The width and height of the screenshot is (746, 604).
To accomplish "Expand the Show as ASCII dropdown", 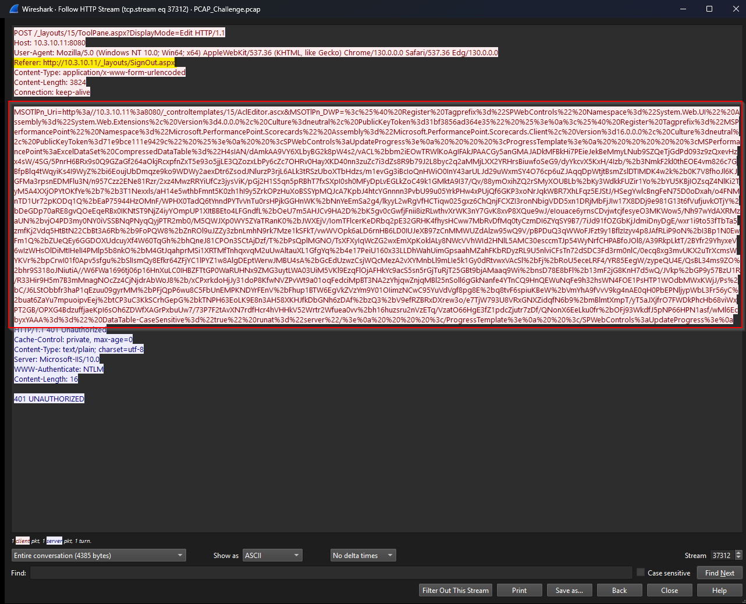I will pyautogui.click(x=272, y=556).
